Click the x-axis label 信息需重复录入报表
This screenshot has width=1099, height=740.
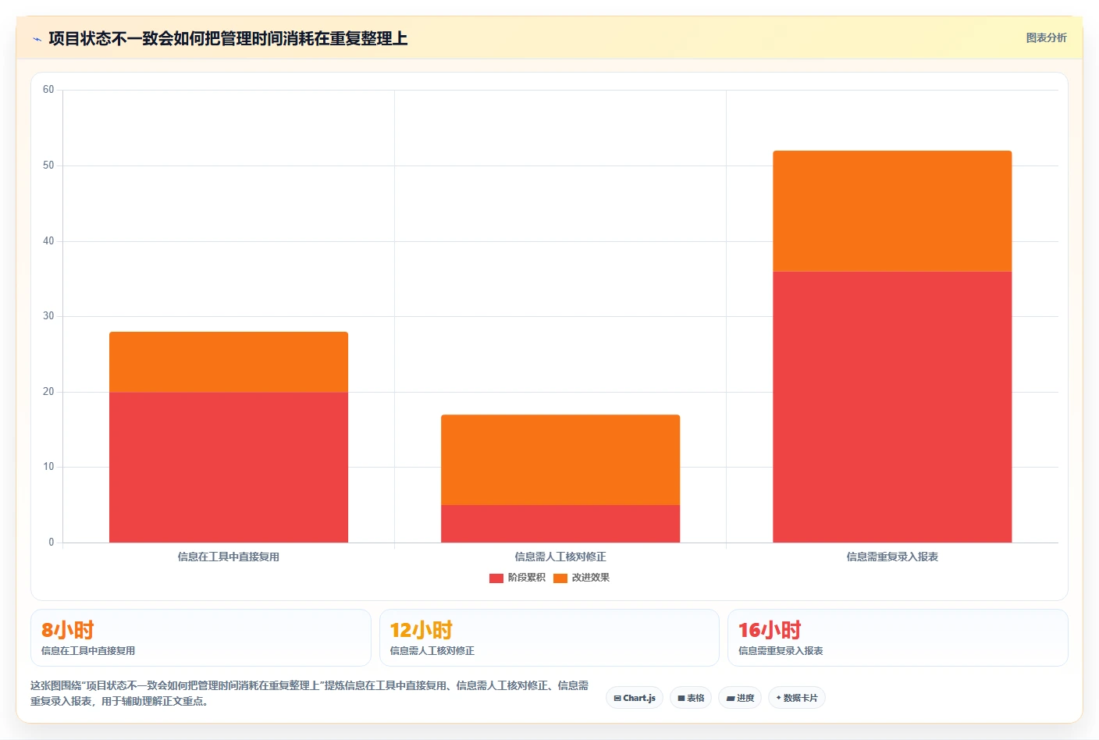pyautogui.click(x=892, y=557)
